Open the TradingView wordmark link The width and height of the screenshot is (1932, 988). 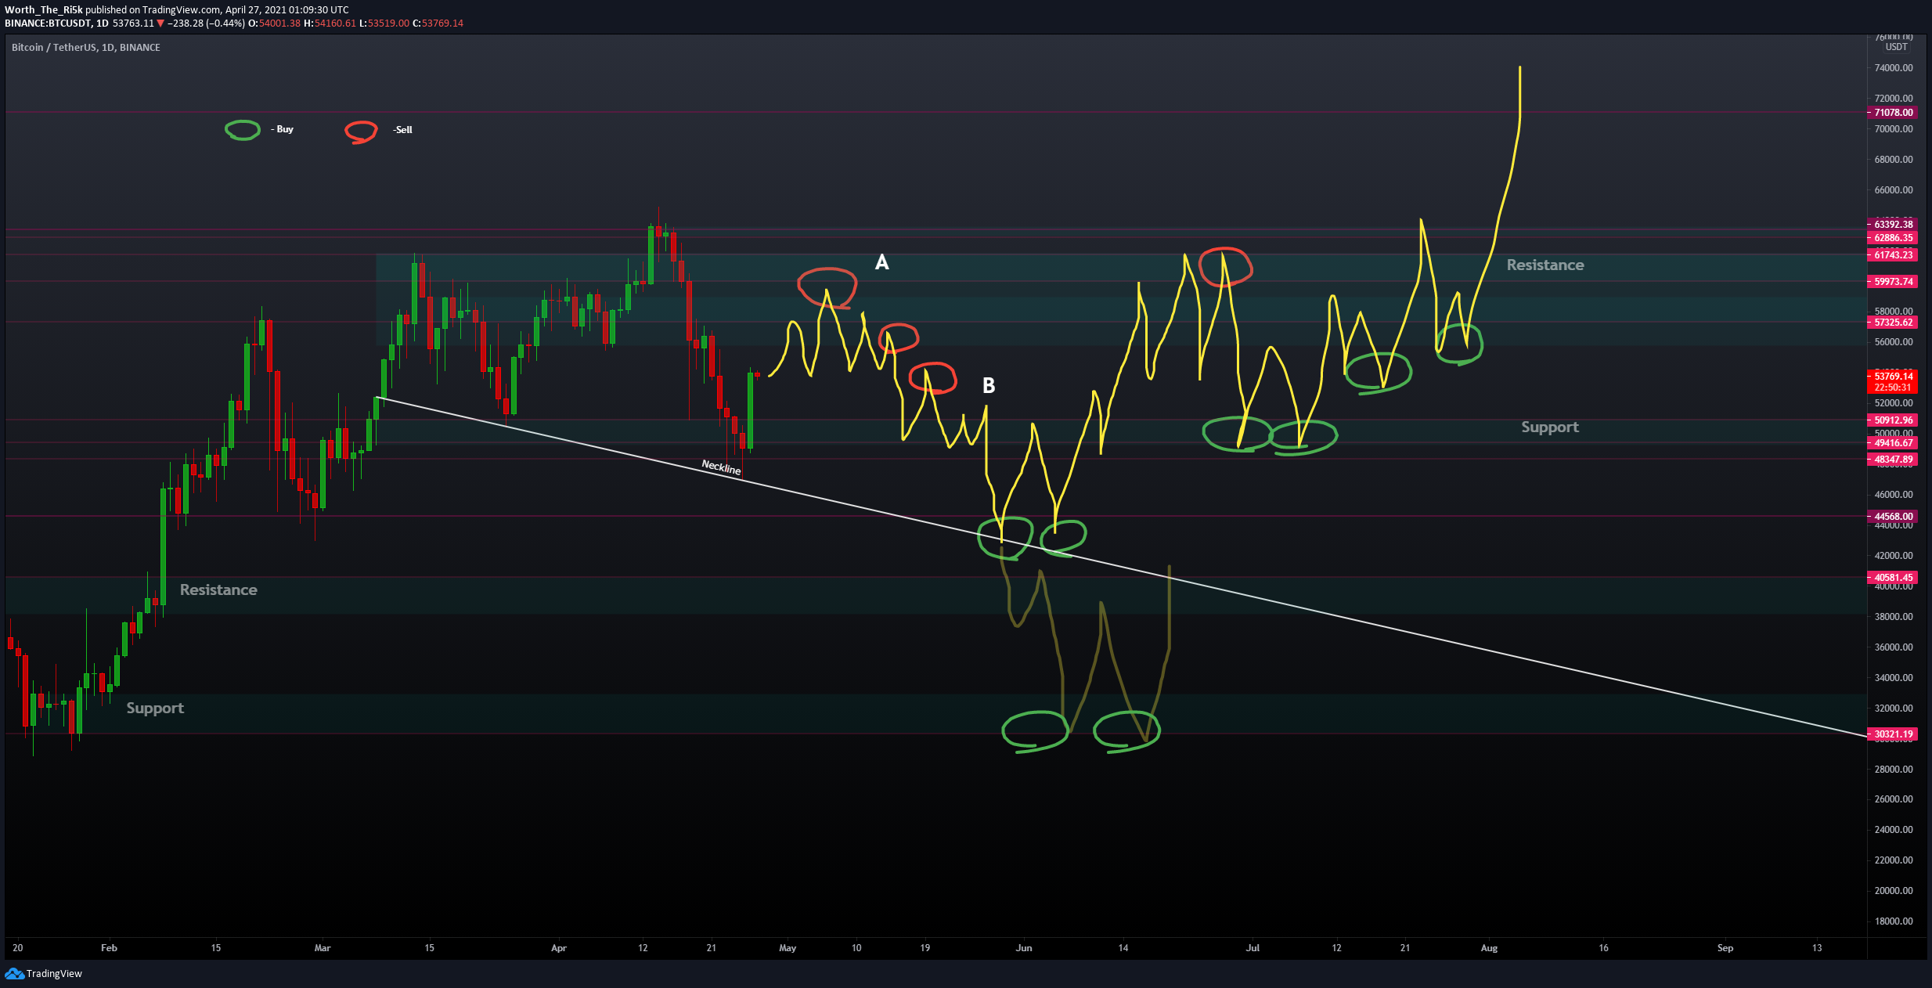(x=54, y=973)
